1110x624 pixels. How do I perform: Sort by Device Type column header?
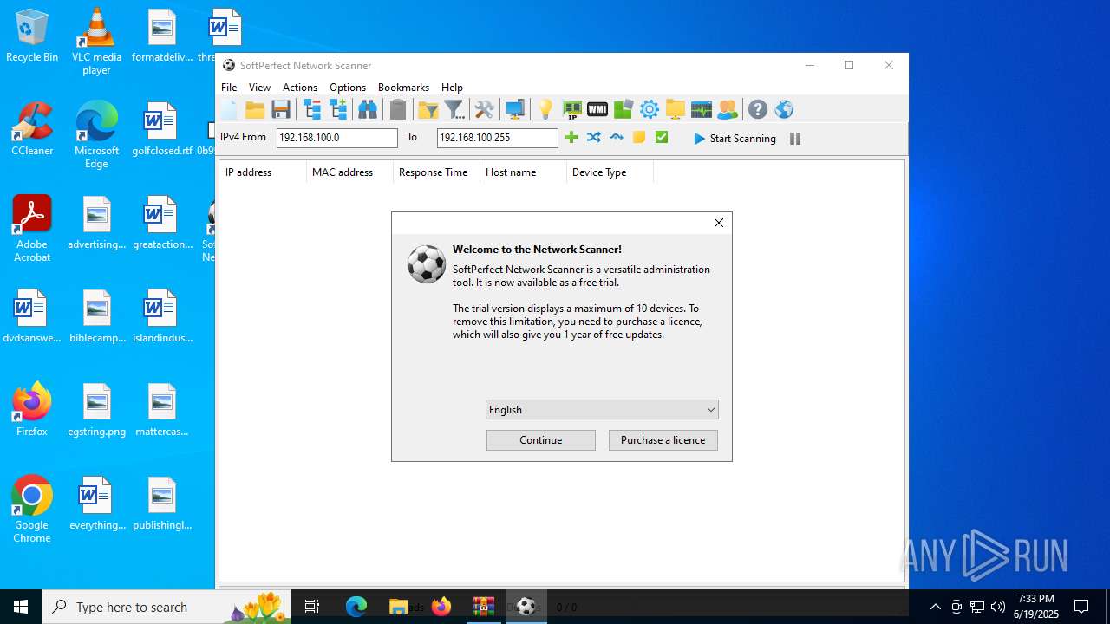point(610,172)
